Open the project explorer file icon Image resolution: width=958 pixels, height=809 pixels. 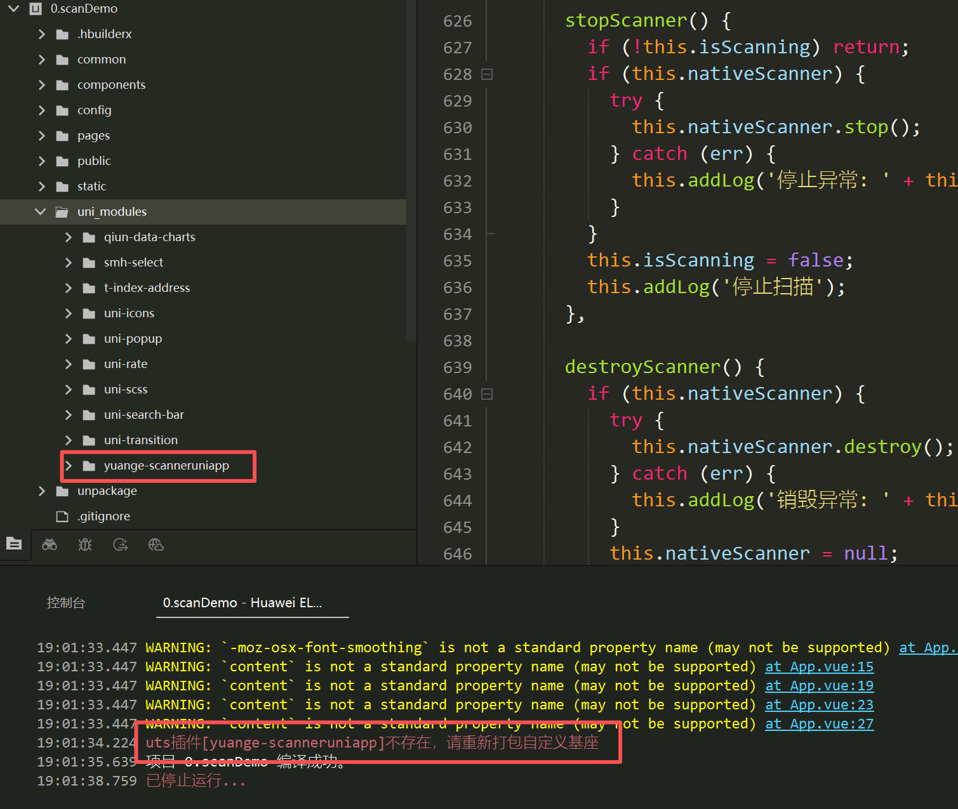[x=14, y=544]
